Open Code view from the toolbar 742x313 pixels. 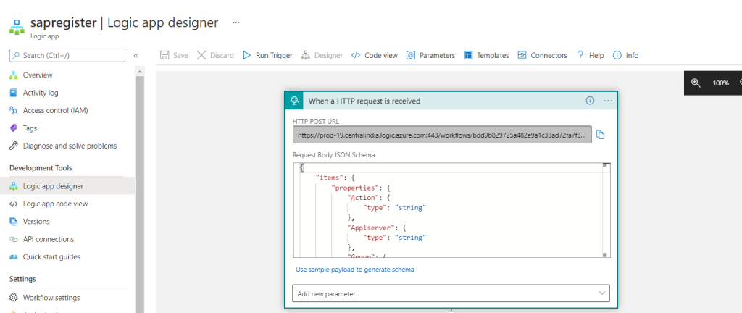coord(375,55)
